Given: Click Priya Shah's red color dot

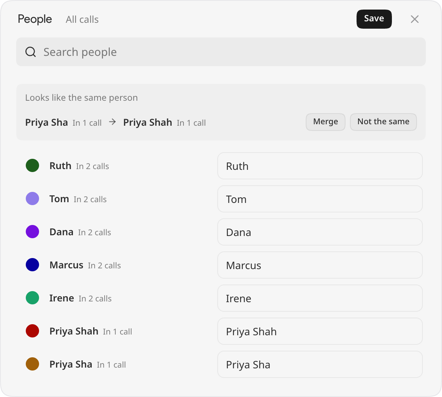Looking at the screenshot, I should click(x=32, y=331).
